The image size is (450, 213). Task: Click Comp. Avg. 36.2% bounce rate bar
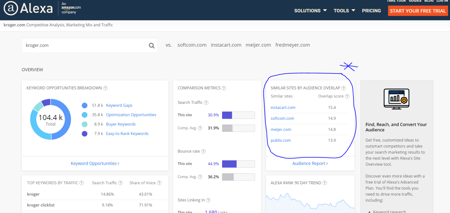pos(238,177)
